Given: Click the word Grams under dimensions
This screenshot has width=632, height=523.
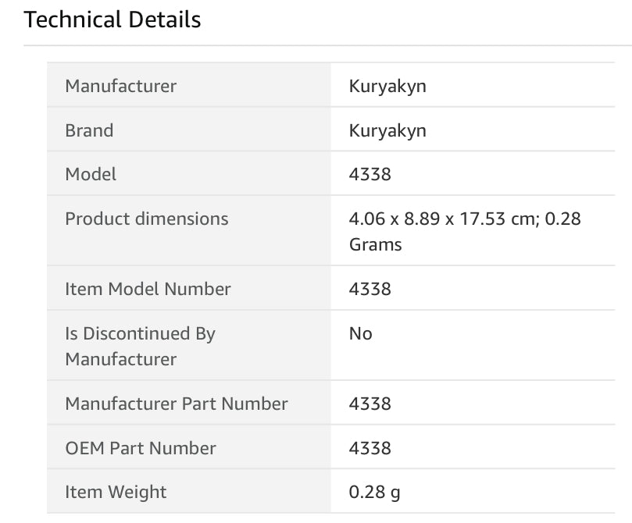Looking at the screenshot, I should coord(376,244).
